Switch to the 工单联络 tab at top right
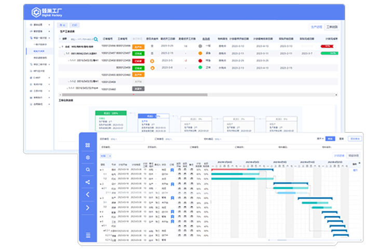Viewport: 379px width, 250px height. point(332,26)
